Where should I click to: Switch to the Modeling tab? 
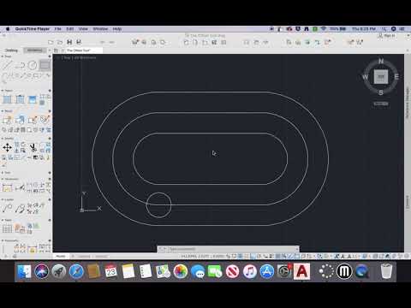click(x=35, y=50)
